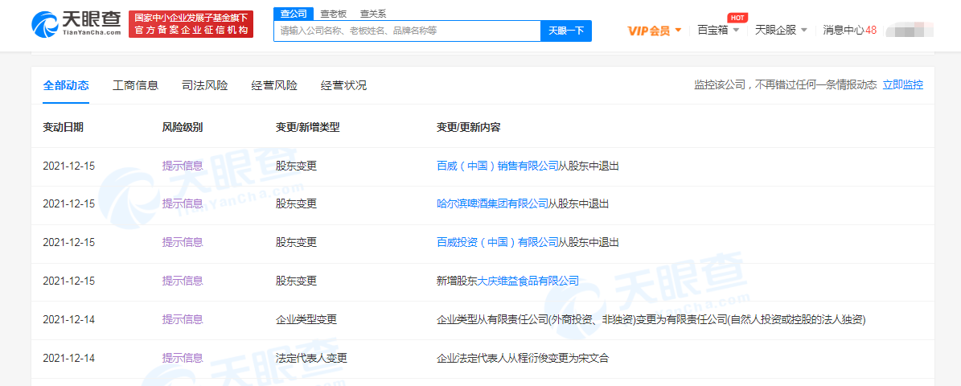Click the 变动日期 column header

[63, 127]
